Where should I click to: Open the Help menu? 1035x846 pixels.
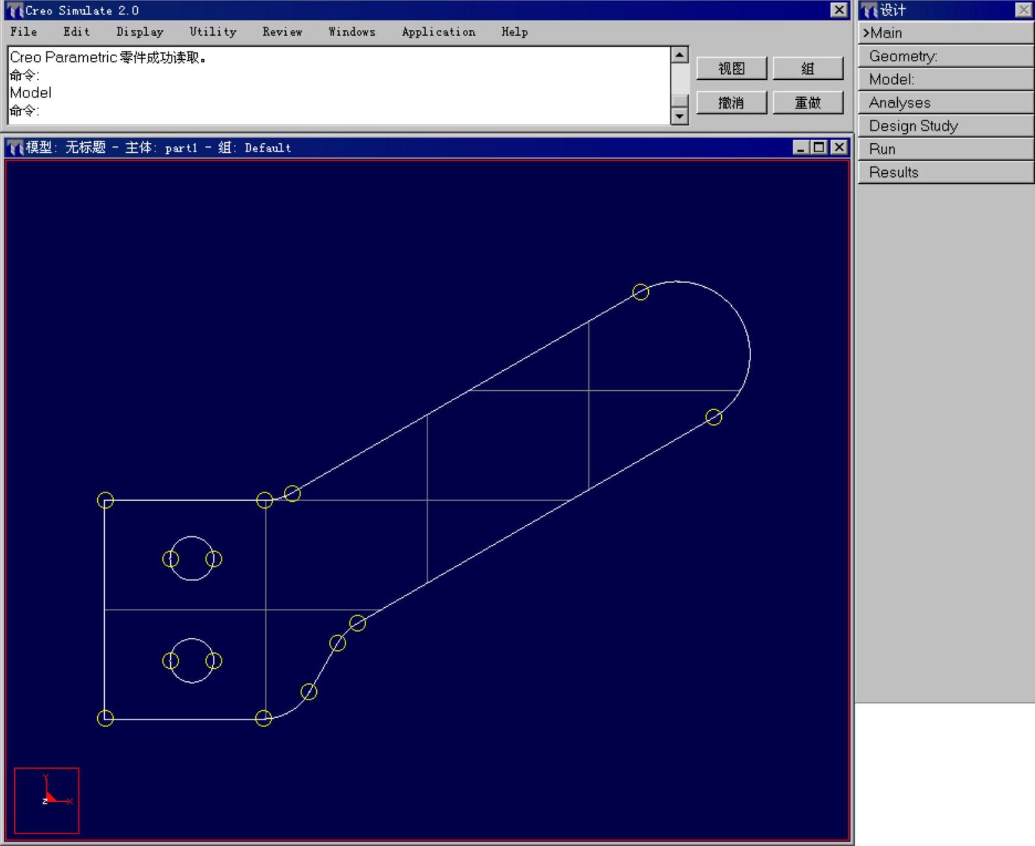515,32
